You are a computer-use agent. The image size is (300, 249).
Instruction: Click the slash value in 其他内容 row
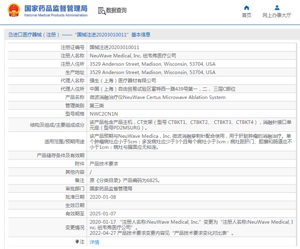click(x=91, y=172)
